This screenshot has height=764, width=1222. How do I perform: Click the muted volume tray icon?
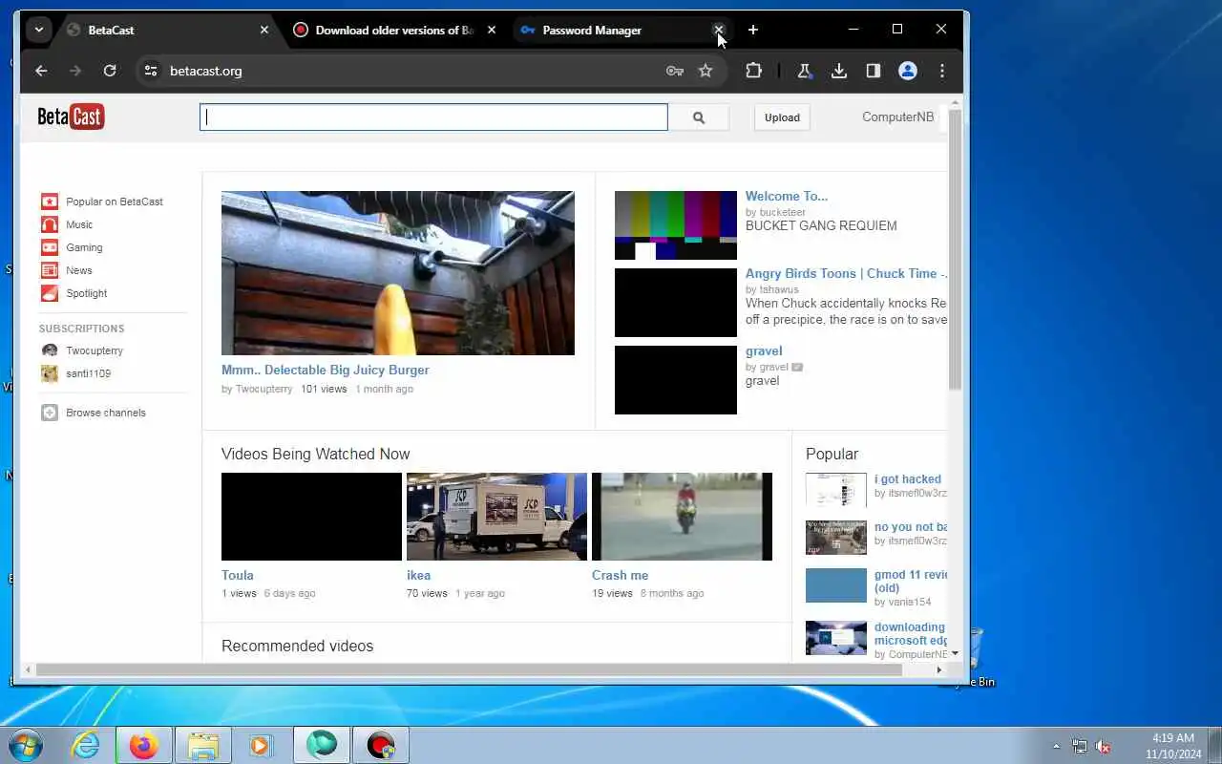point(1103,746)
